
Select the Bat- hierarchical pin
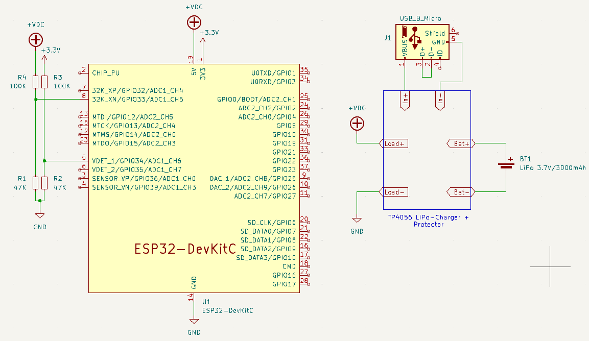click(461, 192)
